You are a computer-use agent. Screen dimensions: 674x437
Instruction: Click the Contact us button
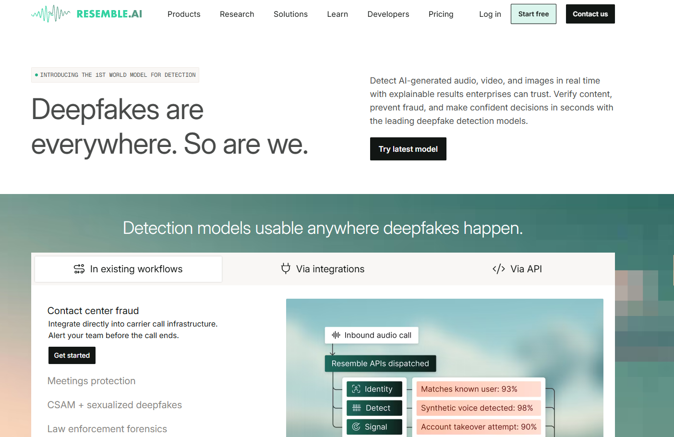tap(590, 14)
